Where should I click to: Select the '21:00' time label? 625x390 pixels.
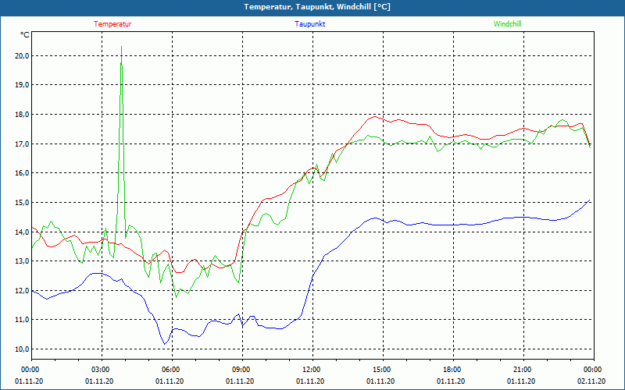pyautogui.click(x=522, y=369)
